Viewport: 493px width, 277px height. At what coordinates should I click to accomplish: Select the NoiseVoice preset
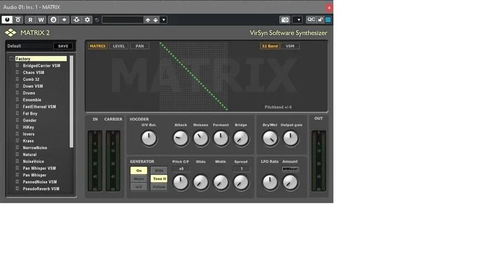pos(33,161)
